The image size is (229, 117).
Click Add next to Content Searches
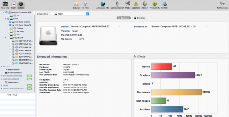click(x=29, y=76)
